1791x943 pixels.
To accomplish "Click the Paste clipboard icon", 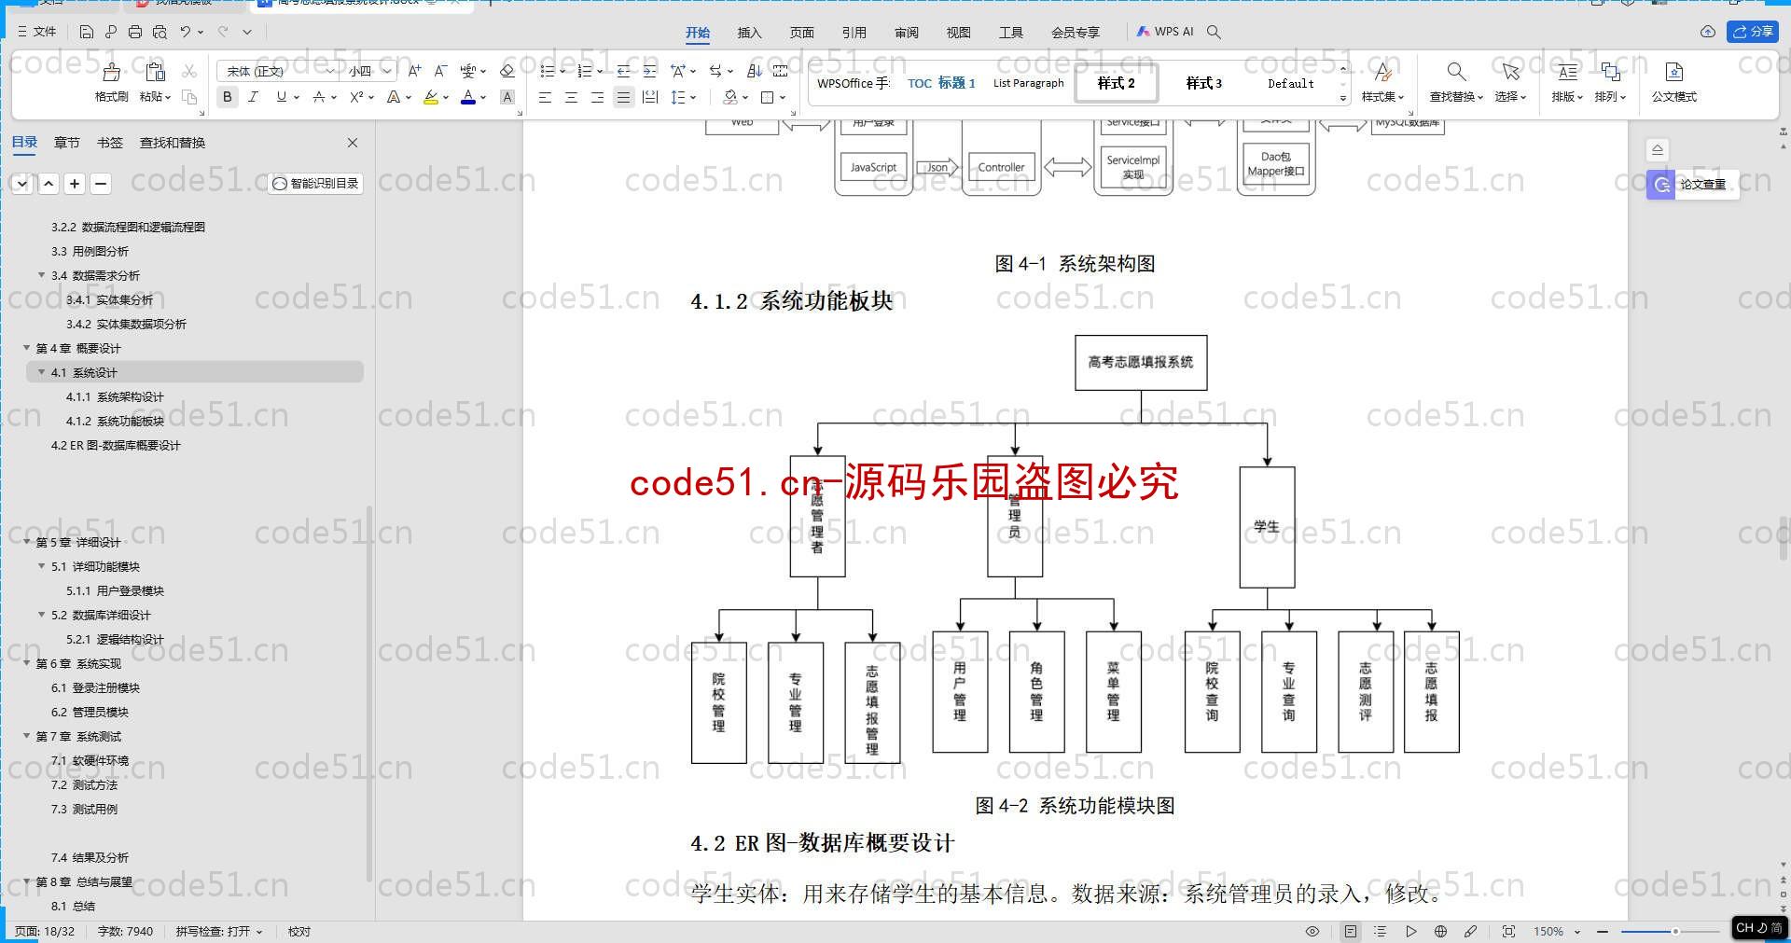I will [x=156, y=73].
